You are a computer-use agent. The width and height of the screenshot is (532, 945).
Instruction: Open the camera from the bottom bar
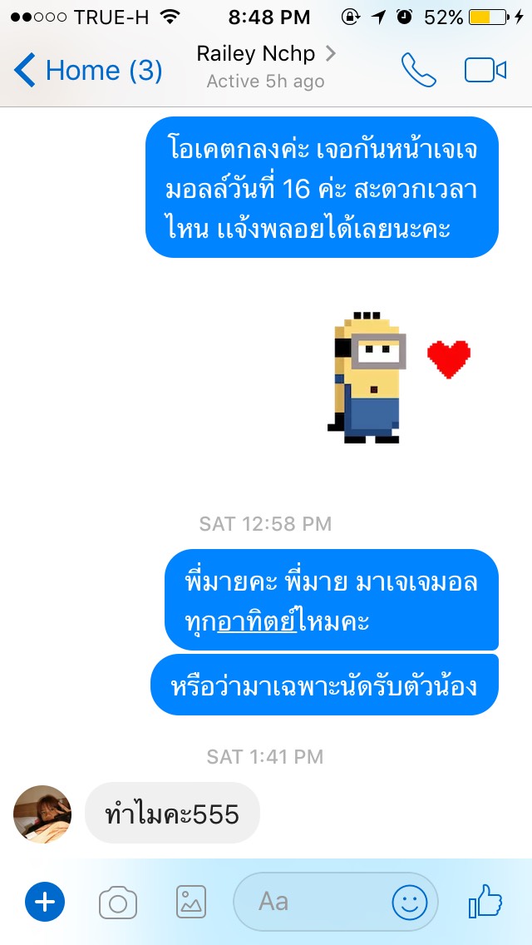(x=118, y=903)
